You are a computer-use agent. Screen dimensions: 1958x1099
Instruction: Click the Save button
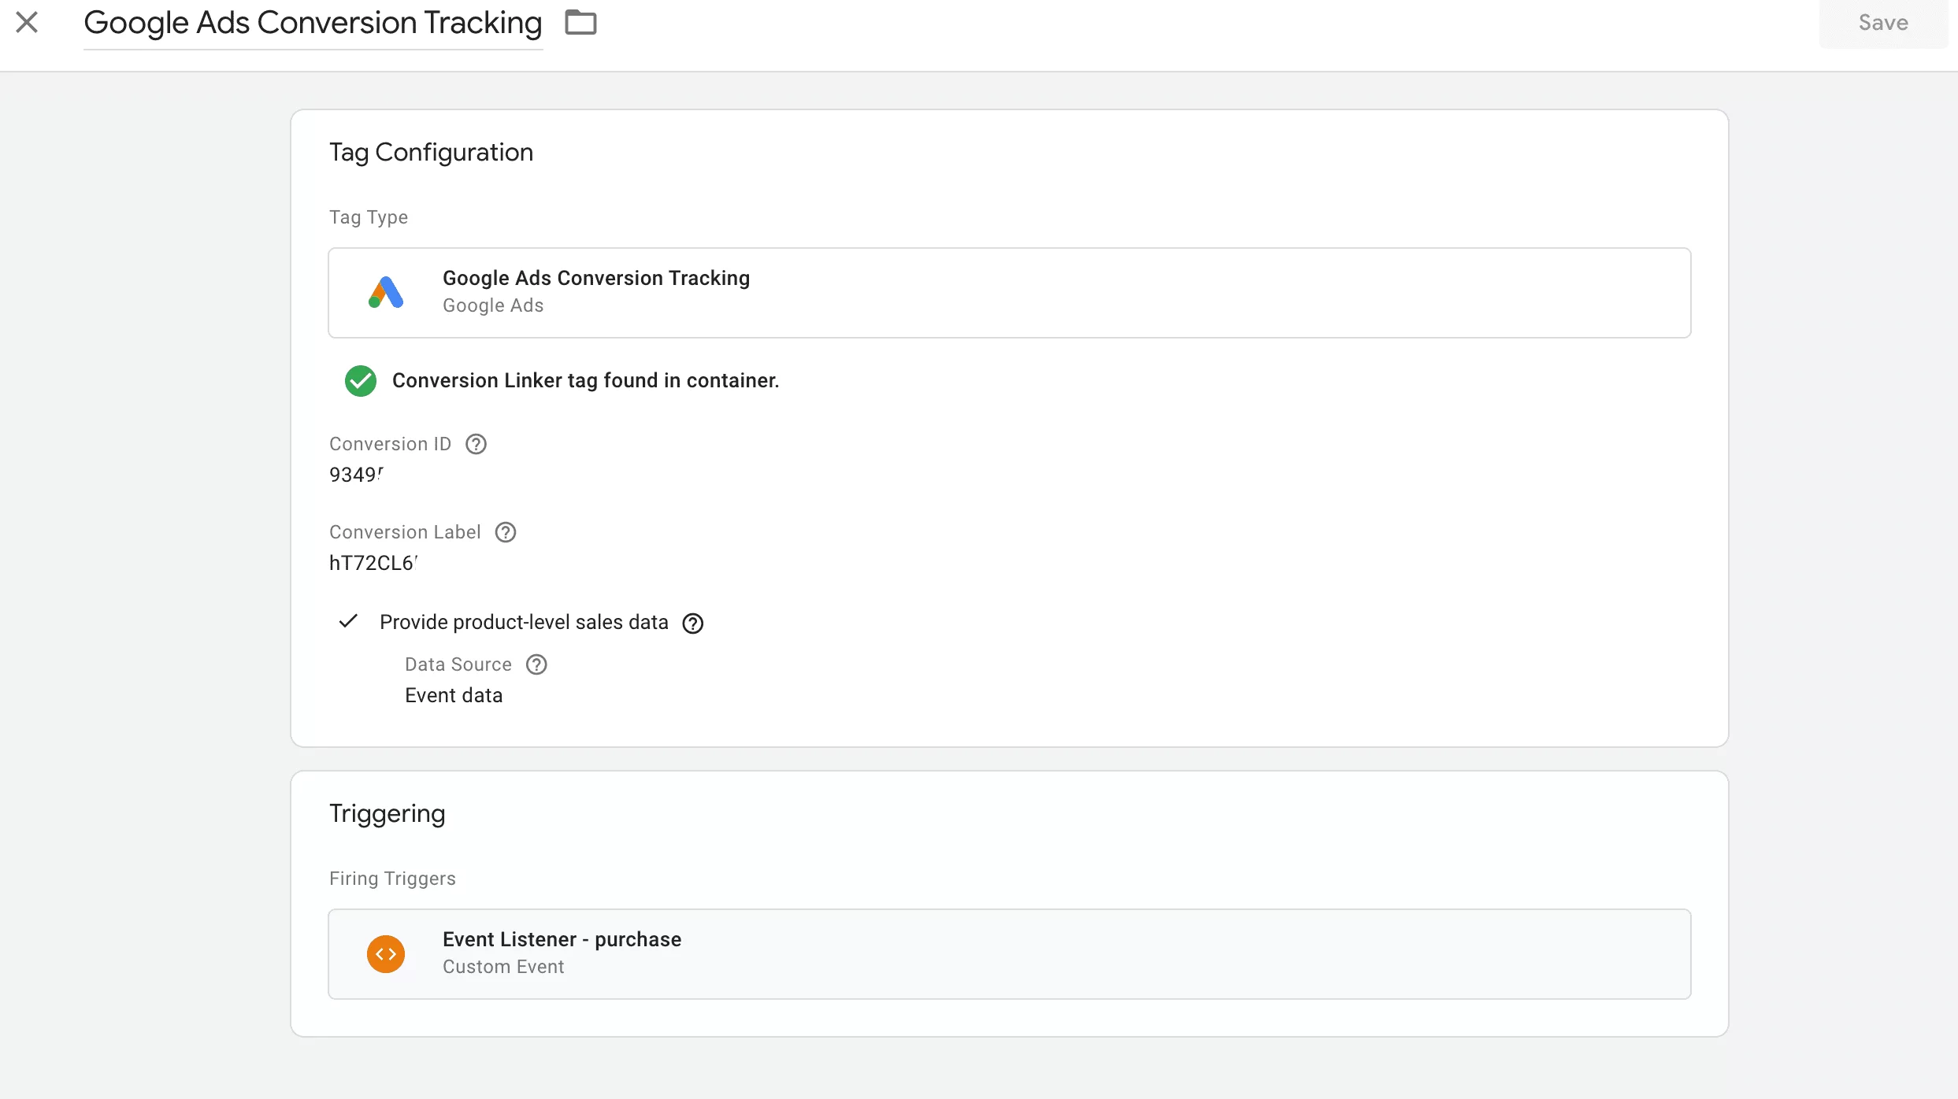click(1883, 23)
